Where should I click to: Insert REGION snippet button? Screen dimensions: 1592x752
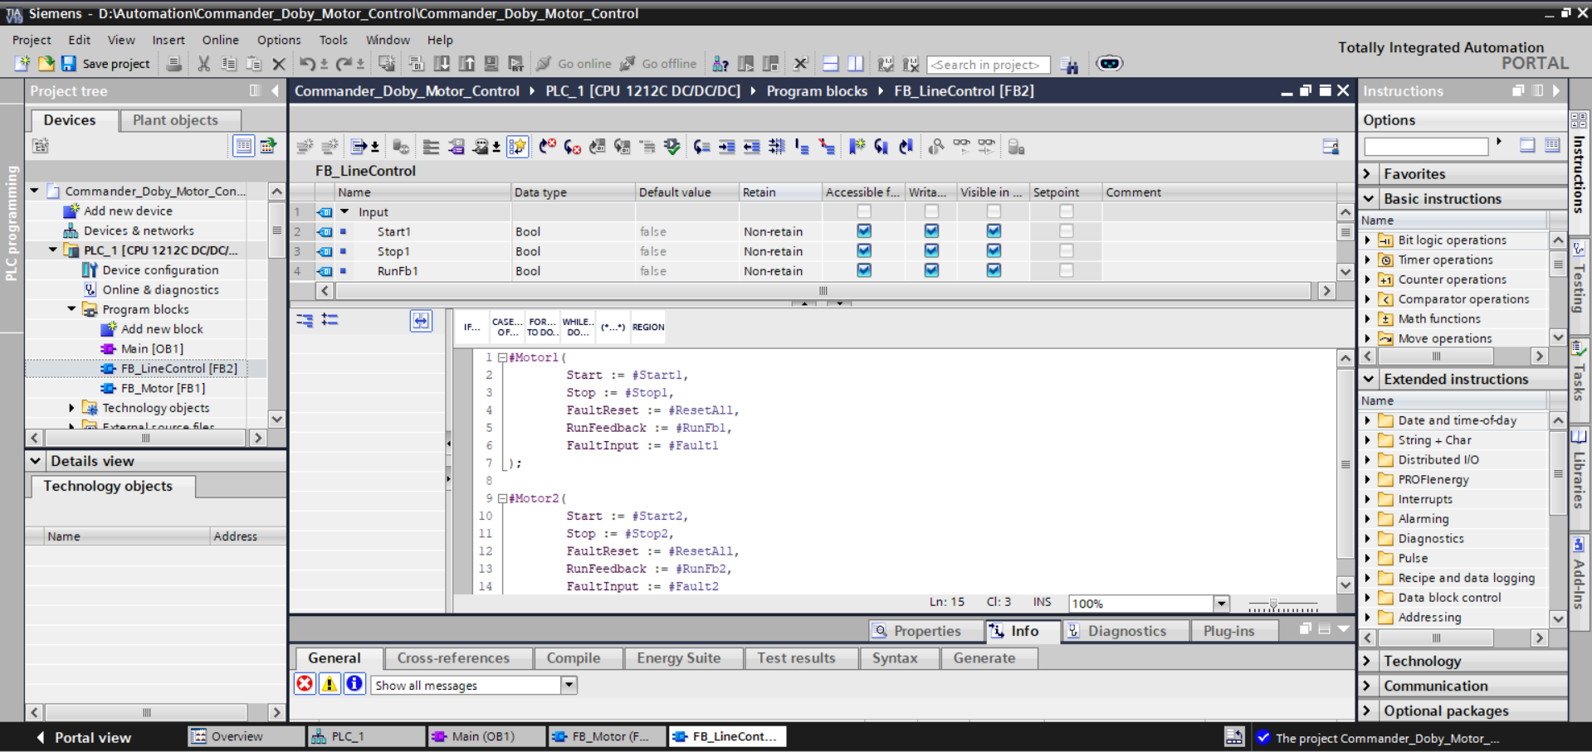pyautogui.click(x=648, y=327)
